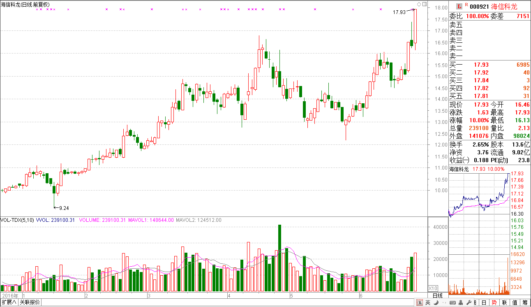Click the red L marker icon beside stock code
The image size is (531, 307).
[x=459, y=6]
